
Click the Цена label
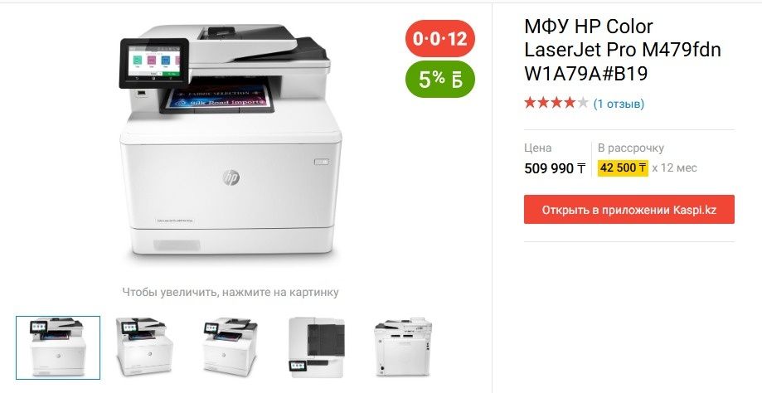(537, 148)
